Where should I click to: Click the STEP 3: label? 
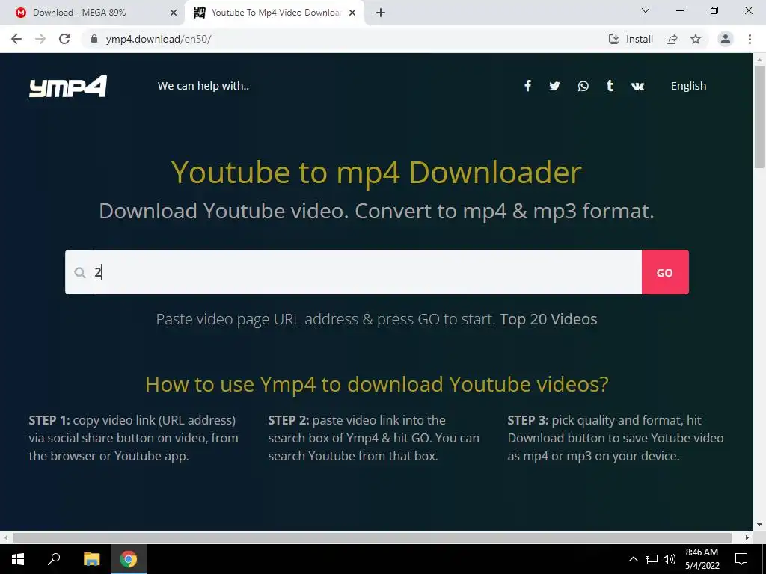[x=528, y=420]
